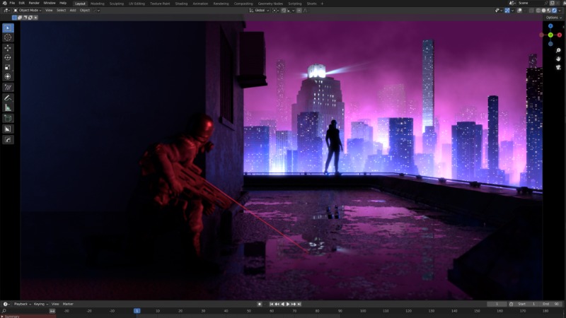Viewport: 566px width, 318px height.
Task: Click the Marker menu in timeline
Action: (x=68, y=304)
